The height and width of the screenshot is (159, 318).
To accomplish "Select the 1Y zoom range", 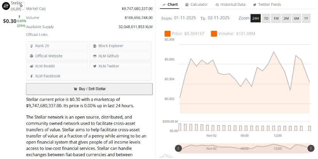I will pos(306,18).
